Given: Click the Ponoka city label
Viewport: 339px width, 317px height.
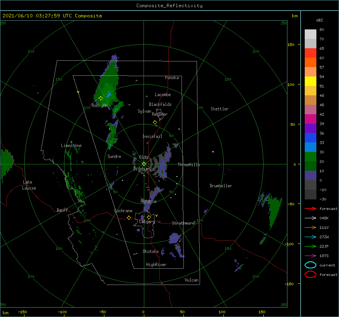Looking at the screenshot, I should point(172,78).
